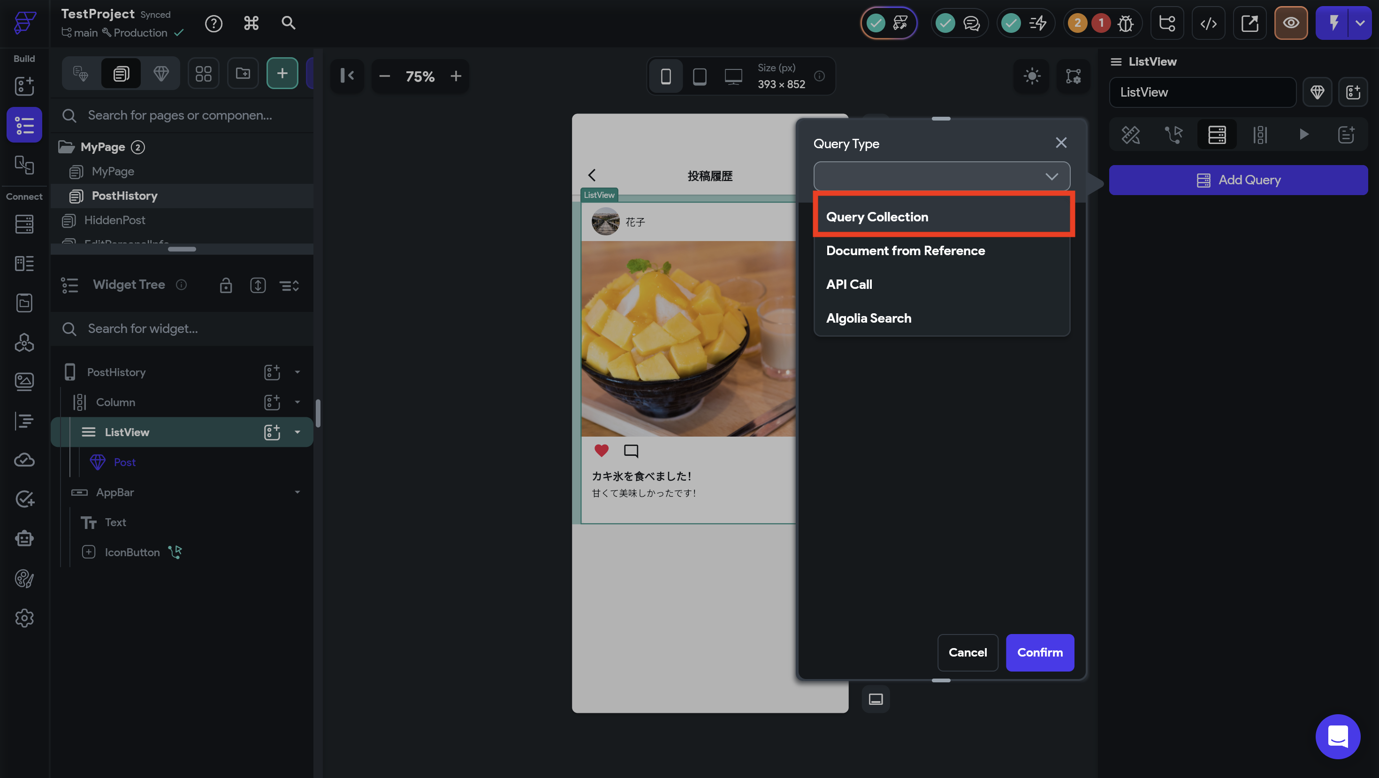Click the Run test mode lightning icon
The width and height of the screenshot is (1379, 778).
click(1333, 23)
